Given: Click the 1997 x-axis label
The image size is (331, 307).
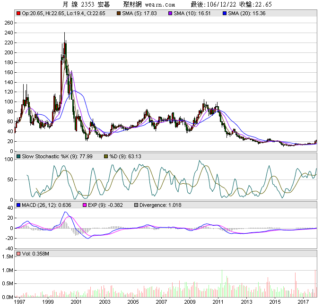Looking at the screenshot, I should pyautogui.click(x=19, y=302).
